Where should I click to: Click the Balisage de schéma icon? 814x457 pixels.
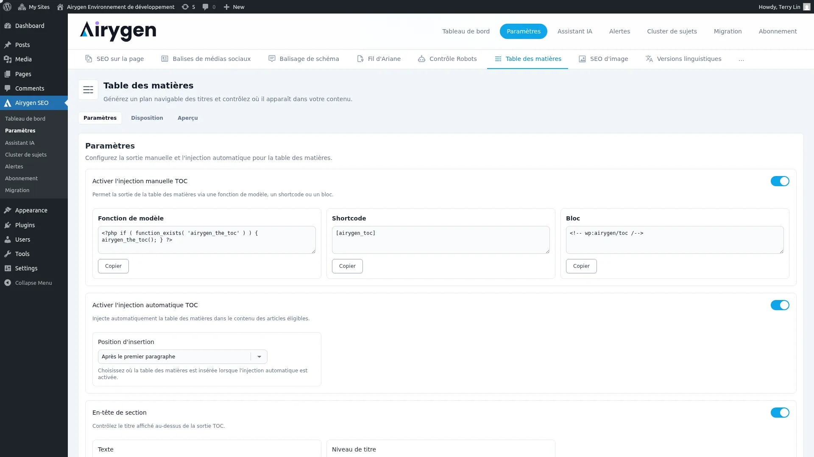pos(272,59)
